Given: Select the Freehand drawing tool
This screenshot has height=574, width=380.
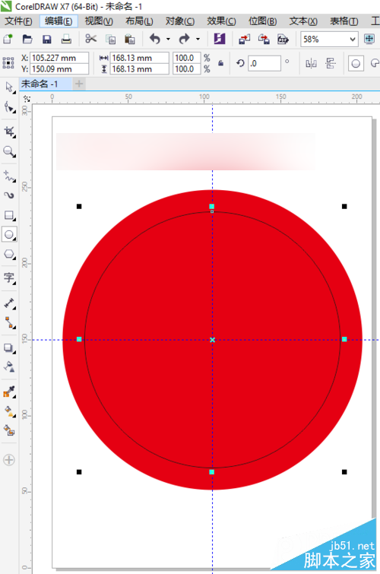Looking at the screenshot, I should click(x=9, y=176).
